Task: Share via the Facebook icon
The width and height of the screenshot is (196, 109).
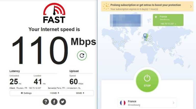Action: (54, 102)
